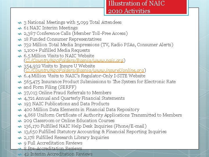The height and width of the screenshot is (157, 209).
Task: Select '37,013 Online Fraud Referrals to Members'
Action: (68, 93)
